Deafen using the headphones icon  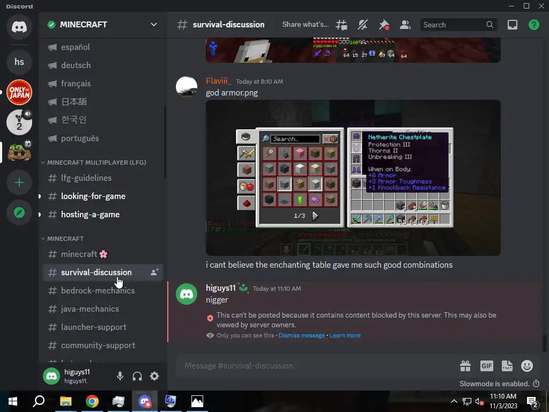point(137,376)
